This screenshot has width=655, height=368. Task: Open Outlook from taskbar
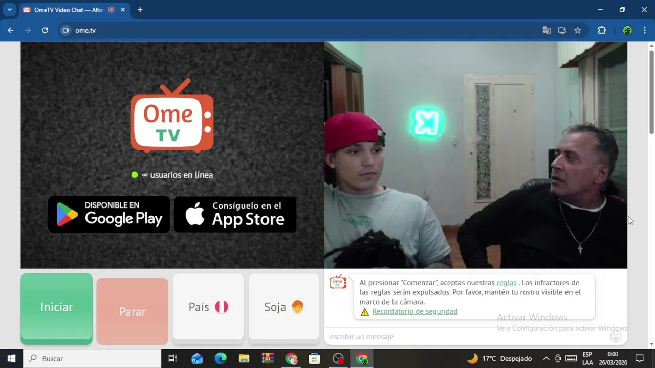(x=197, y=358)
